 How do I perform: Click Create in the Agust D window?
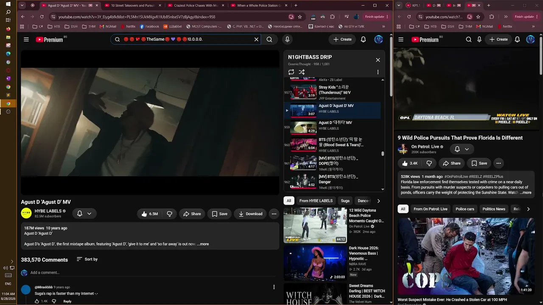(342, 39)
